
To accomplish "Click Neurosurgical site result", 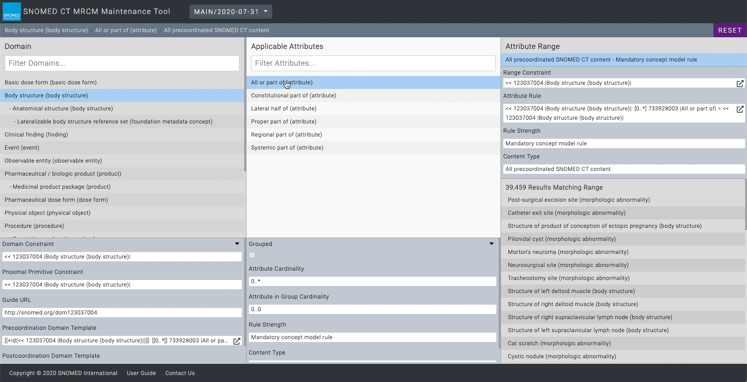I will click(623, 265).
